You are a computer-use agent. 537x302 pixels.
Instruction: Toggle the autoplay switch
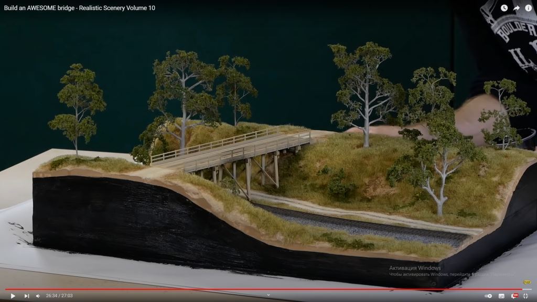488,296
